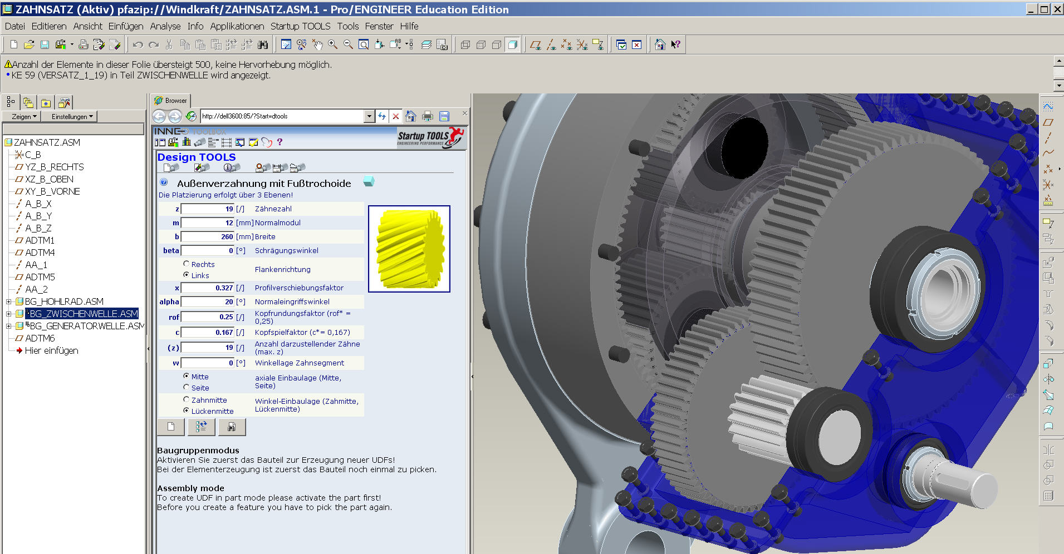1064x554 pixels.
Task: Expand the BG_GENERATORWELLE.ASM tree node
Action: 8,326
